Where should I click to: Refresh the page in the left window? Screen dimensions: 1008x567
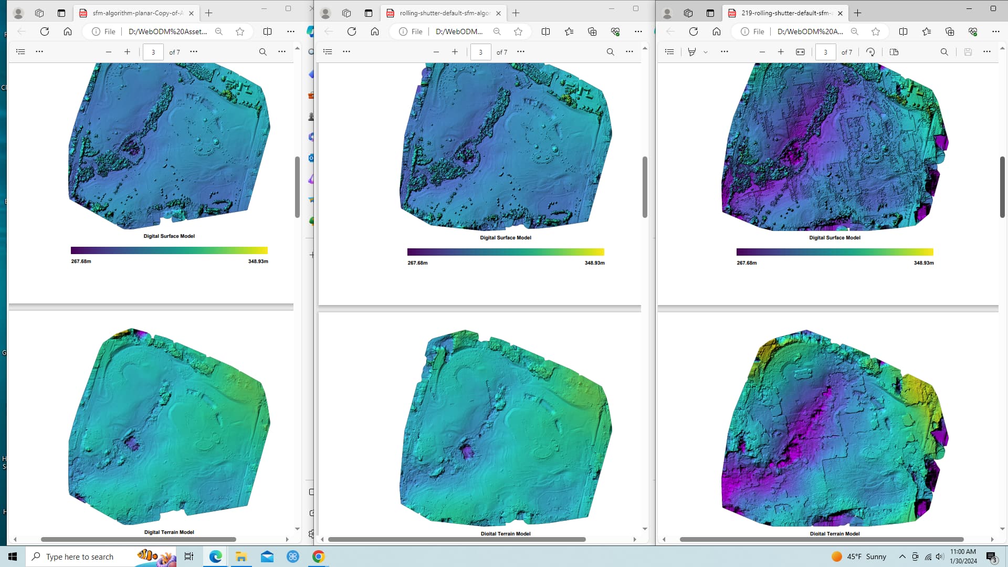[45, 31]
